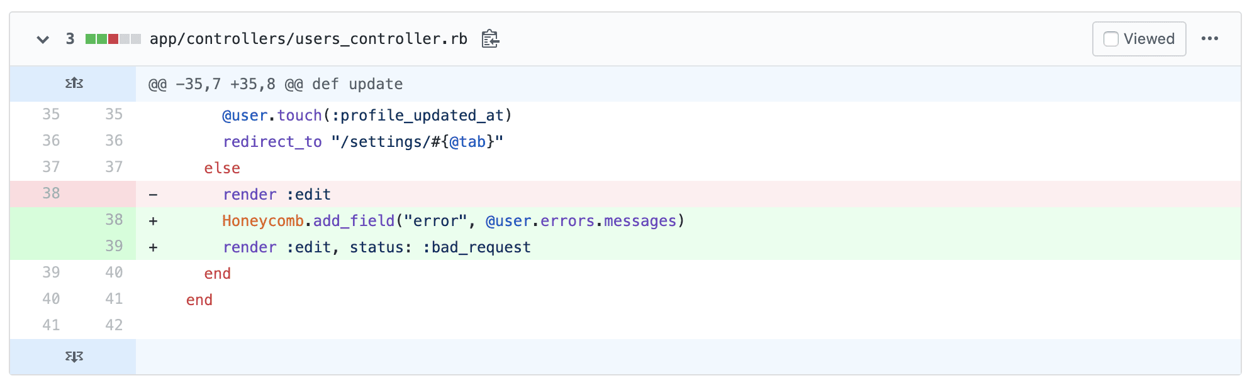Click new line number 41 beside end
Screen dimensions: 1252x388
(115, 299)
